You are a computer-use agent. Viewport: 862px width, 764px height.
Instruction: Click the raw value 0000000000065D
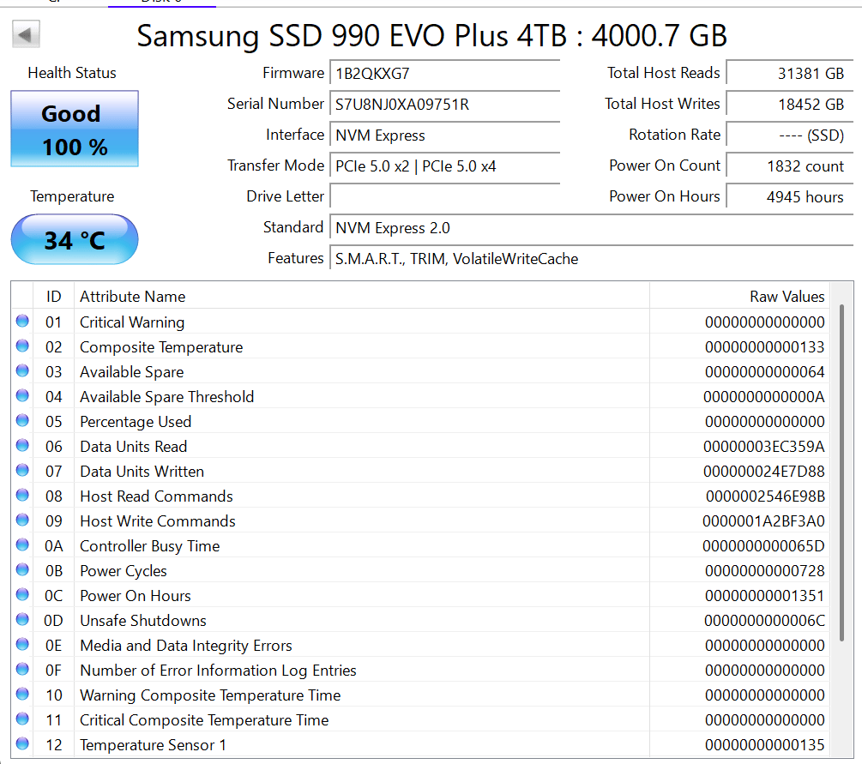pyautogui.click(x=763, y=546)
